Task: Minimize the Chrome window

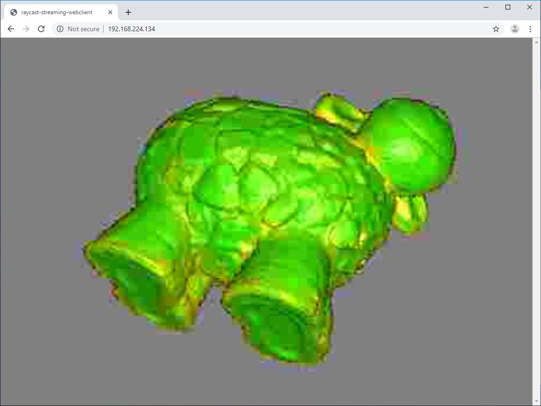Action: (x=486, y=7)
